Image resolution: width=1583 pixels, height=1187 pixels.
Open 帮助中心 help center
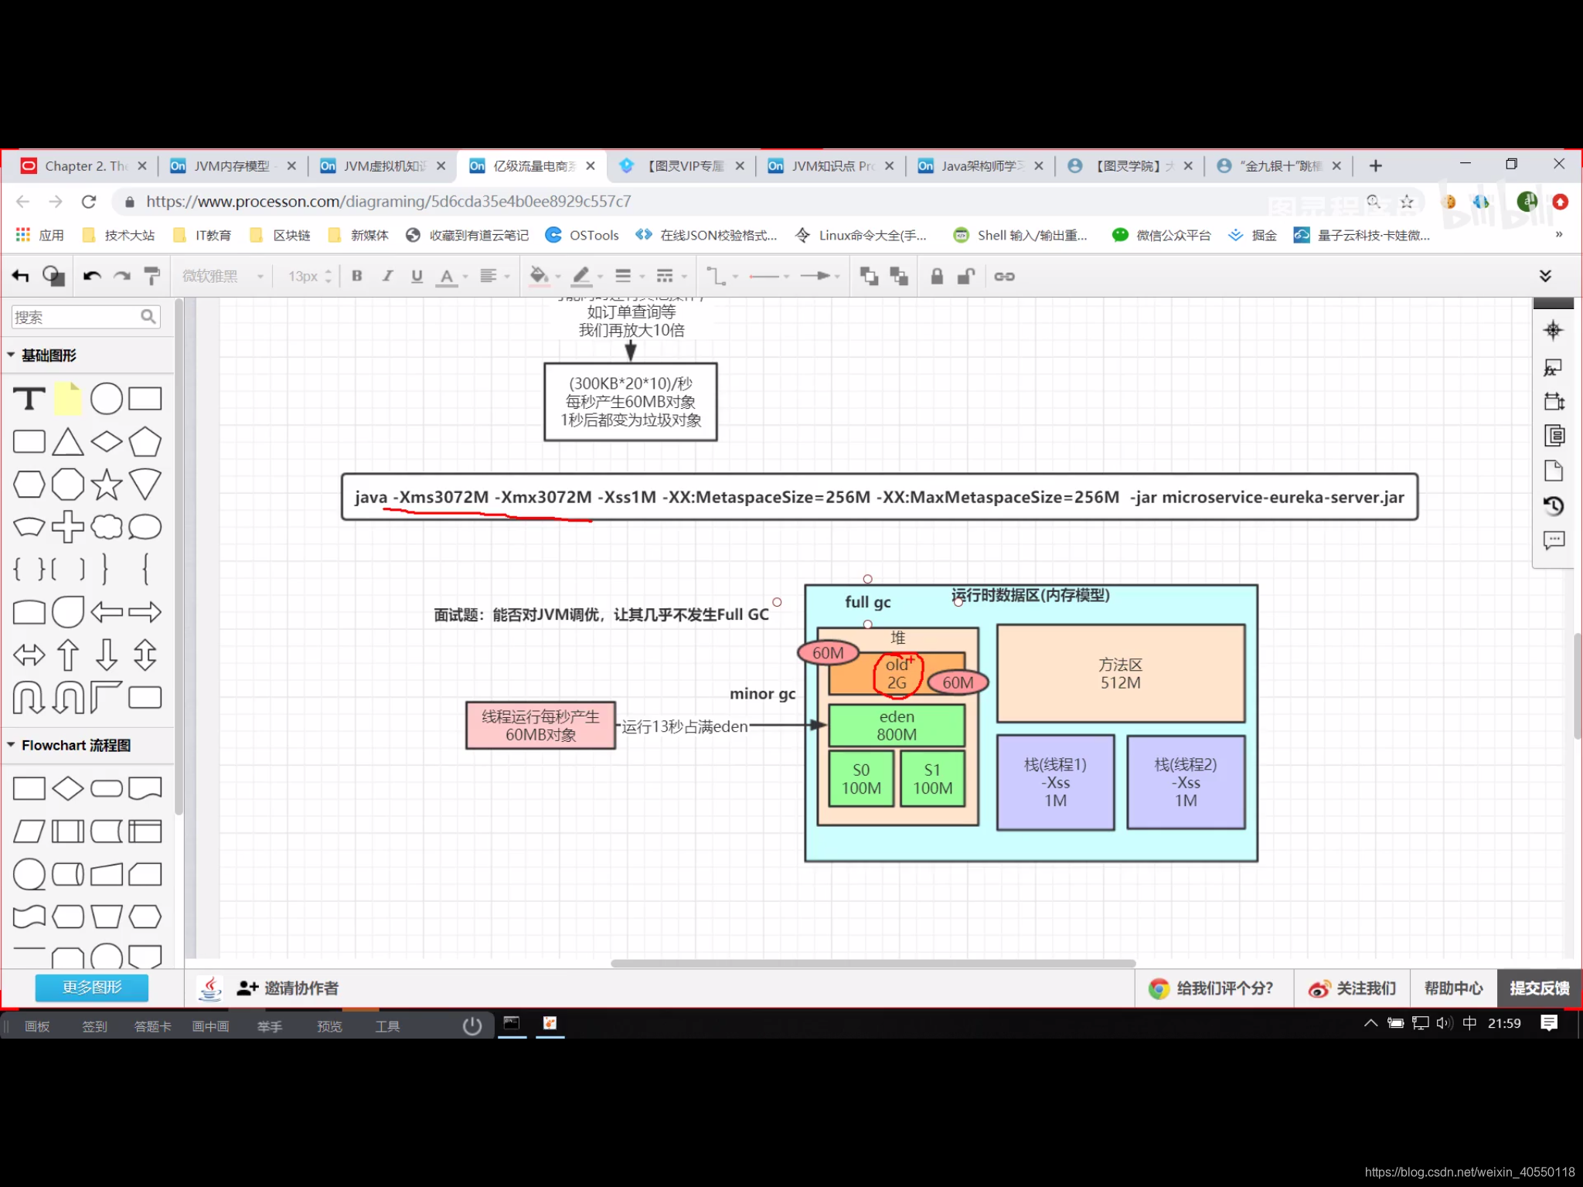tap(1453, 988)
